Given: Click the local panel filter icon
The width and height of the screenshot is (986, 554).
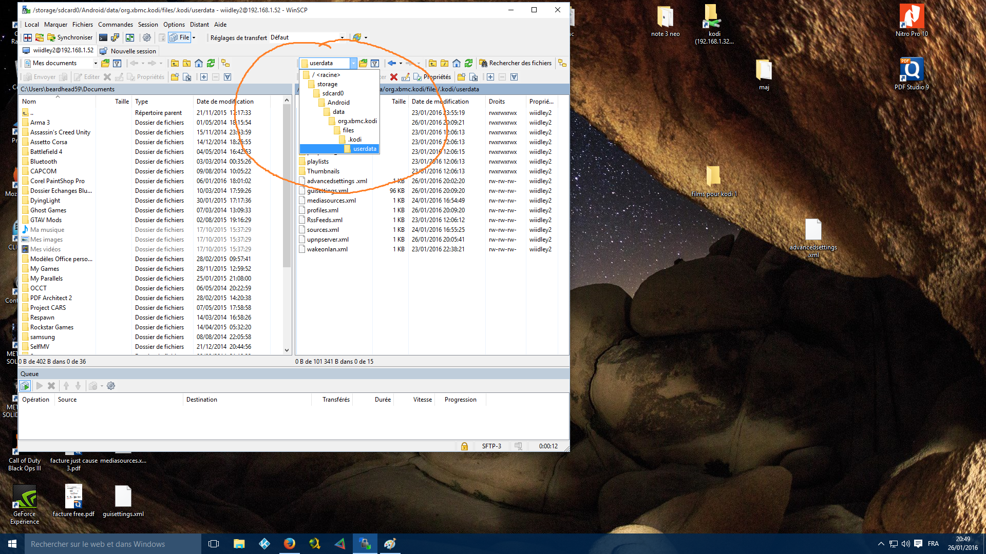Looking at the screenshot, I should [x=117, y=63].
